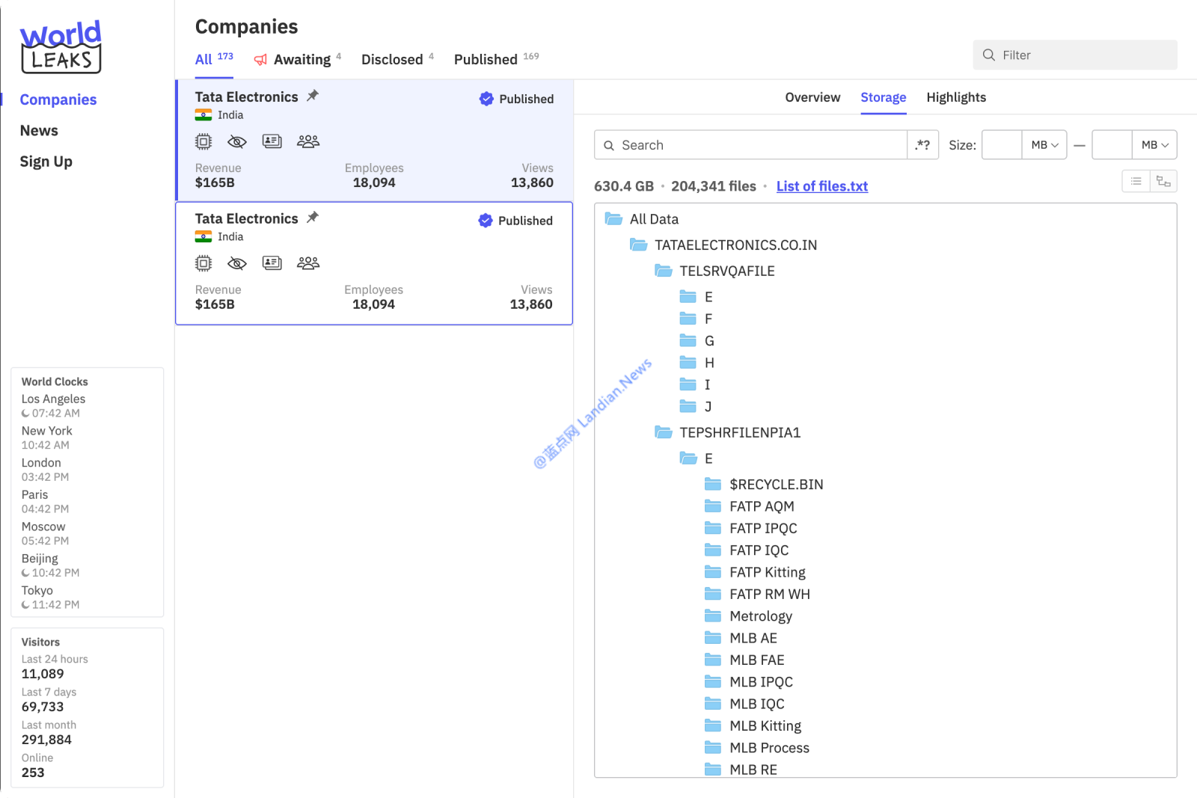The width and height of the screenshot is (1197, 798).
Task: Open the maximum size MB unit dropdown
Action: point(1154,145)
